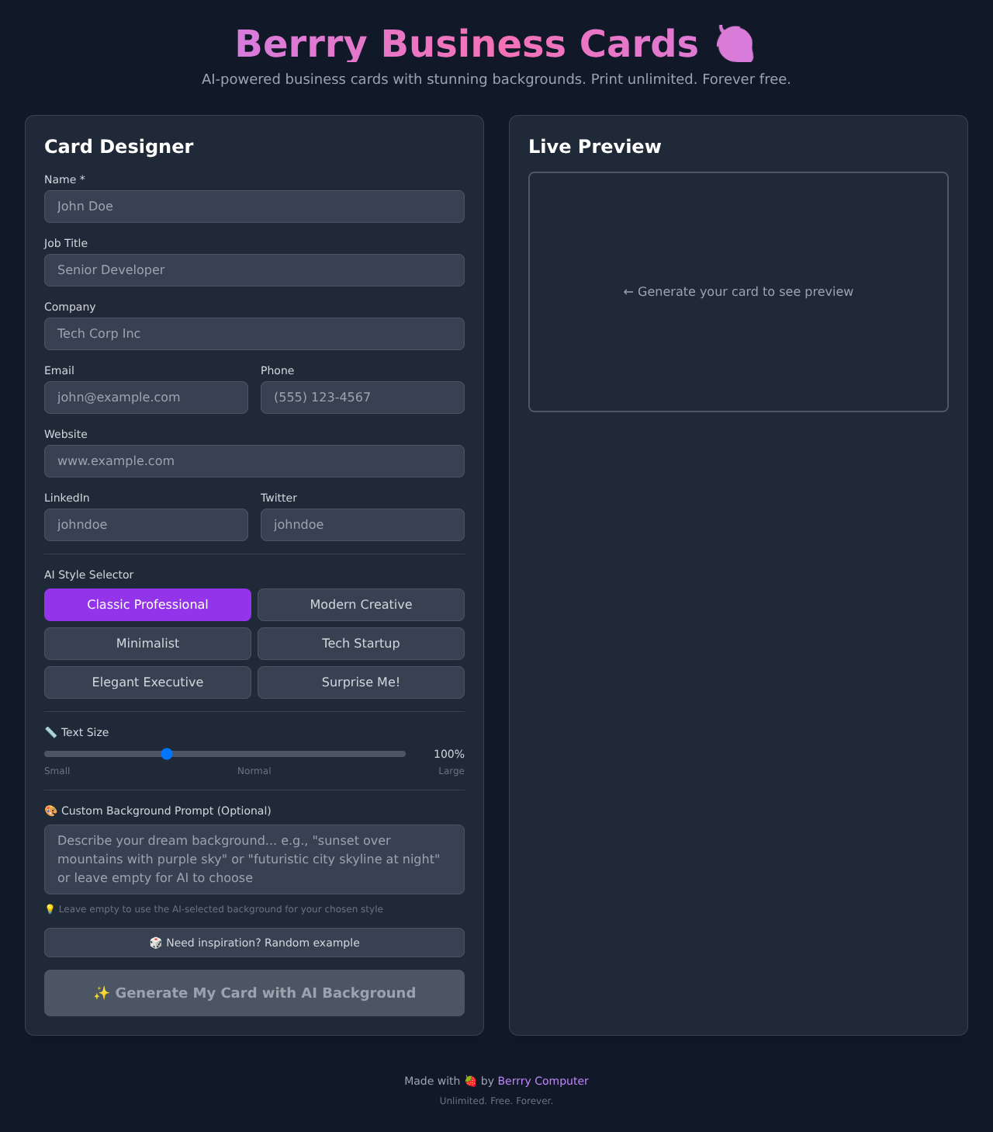The image size is (993, 1132).
Task: Click the dice icon on the inspiration button
Action: pos(156,943)
